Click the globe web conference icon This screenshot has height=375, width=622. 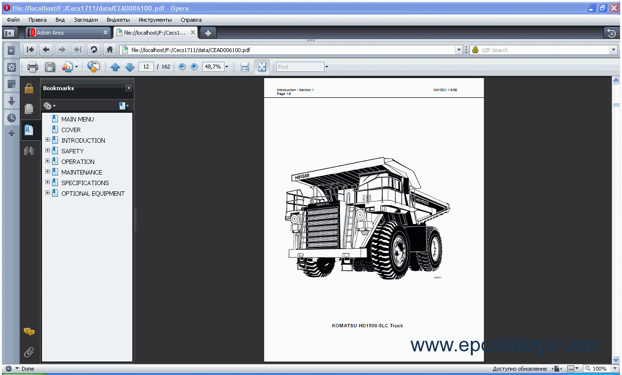pyautogui.click(x=93, y=67)
